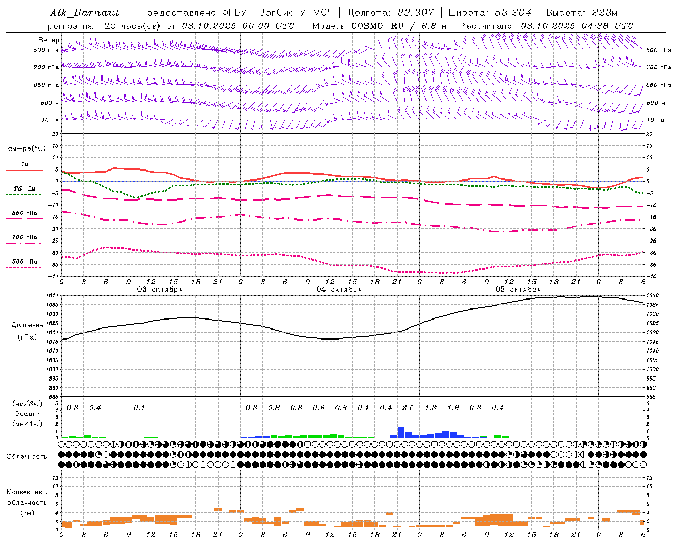The height and width of the screenshot is (539, 674).
Task: Select the 'Долгота: 83.307' longitude value
Action: click(x=391, y=13)
